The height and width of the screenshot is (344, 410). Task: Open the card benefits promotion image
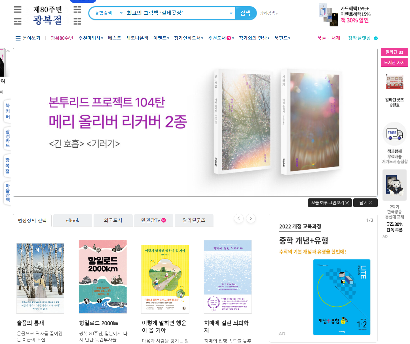point(328,15)
